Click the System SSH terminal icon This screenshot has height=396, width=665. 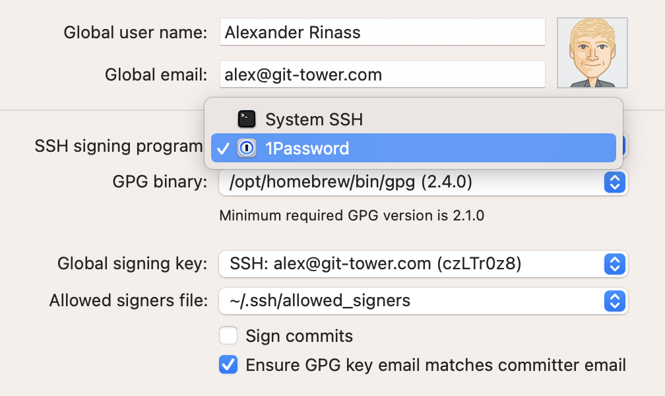point(246,119)
